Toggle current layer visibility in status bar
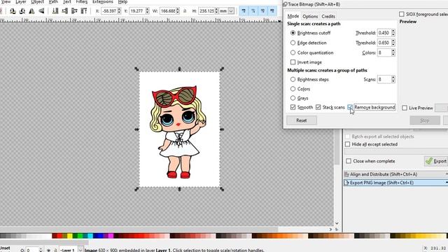This screenshot has height=252, width=448. (48, 250)
